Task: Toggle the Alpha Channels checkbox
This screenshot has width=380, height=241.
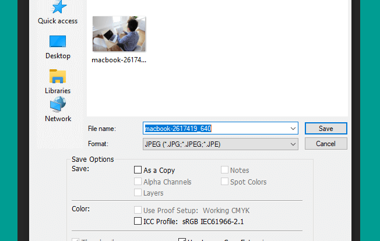Action: pos(138,182)
